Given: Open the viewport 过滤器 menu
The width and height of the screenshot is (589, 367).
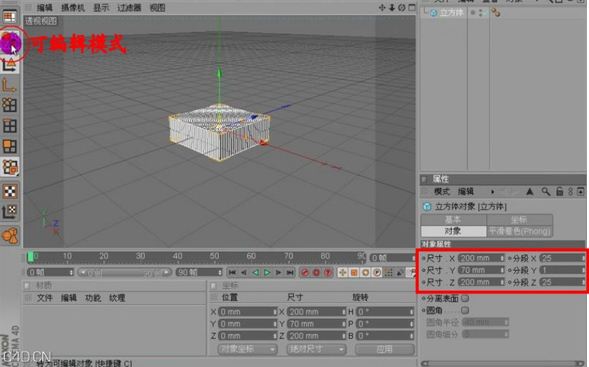Looking at the screenshot, I should tap(129, 8).
